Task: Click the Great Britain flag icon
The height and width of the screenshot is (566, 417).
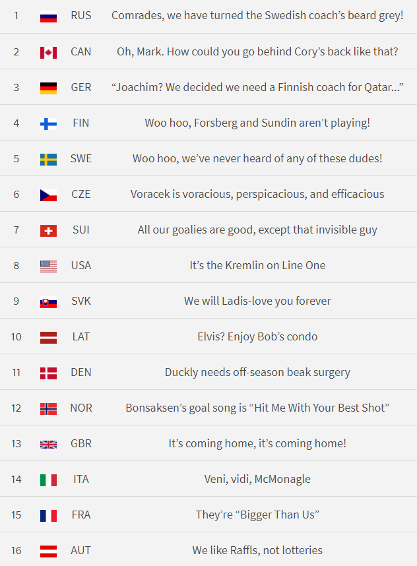Action: (x=48, y=444)
